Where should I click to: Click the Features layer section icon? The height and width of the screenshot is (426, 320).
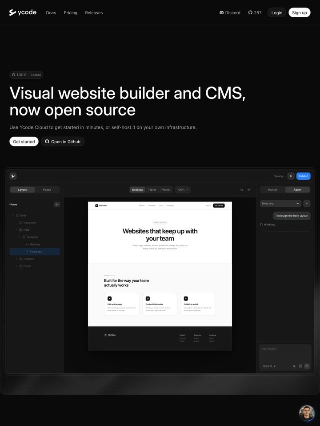click(x=21, y=259)
